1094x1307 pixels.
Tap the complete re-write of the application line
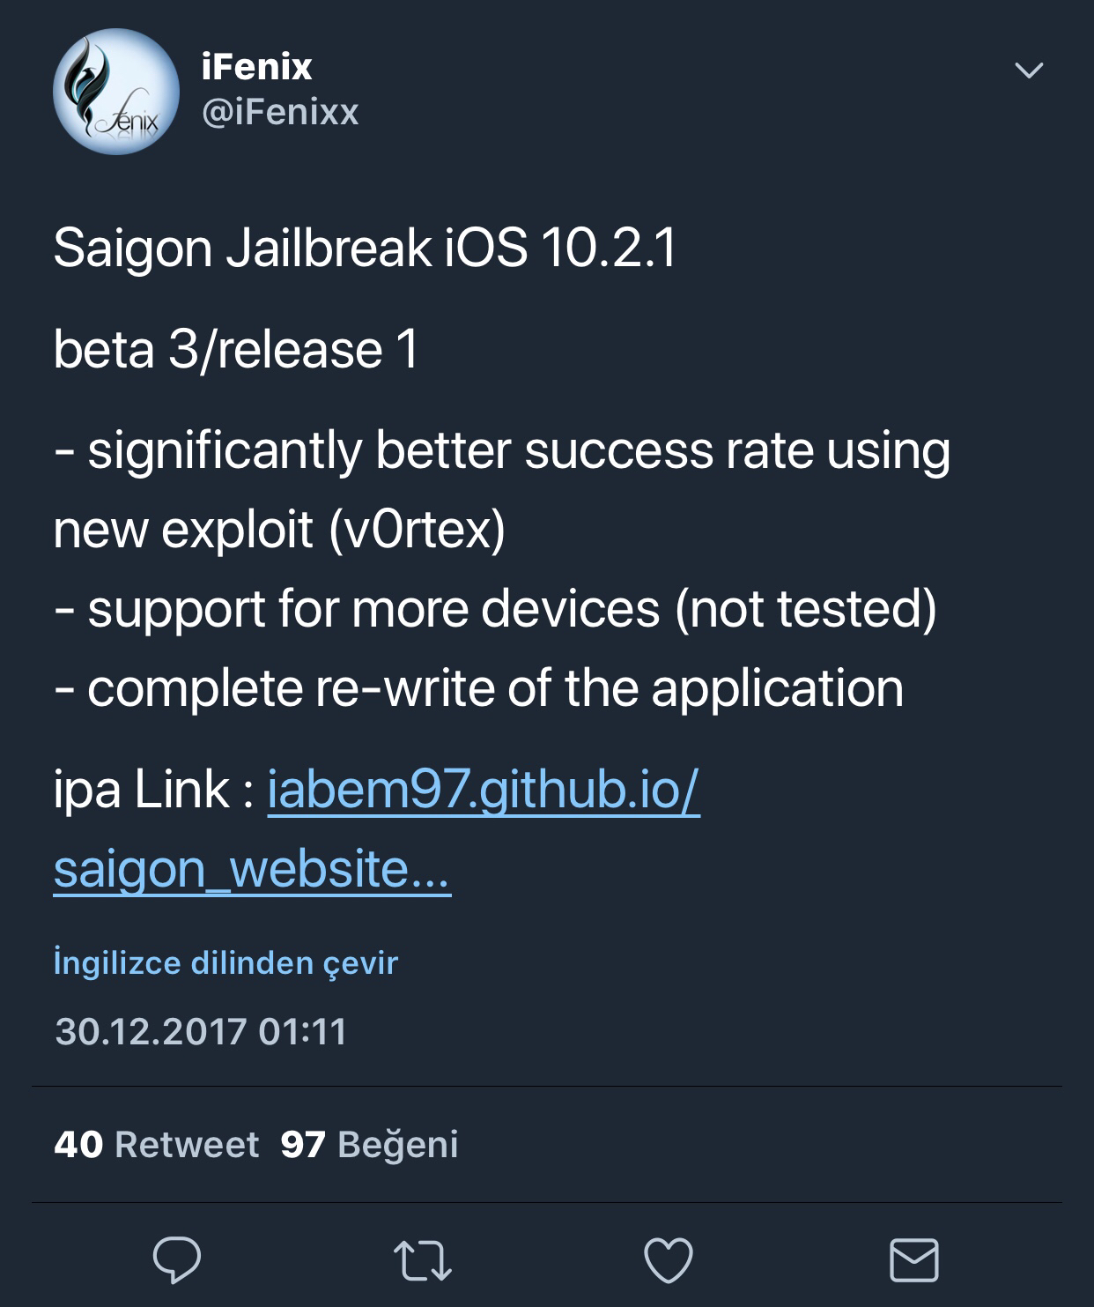coord(478,688)
